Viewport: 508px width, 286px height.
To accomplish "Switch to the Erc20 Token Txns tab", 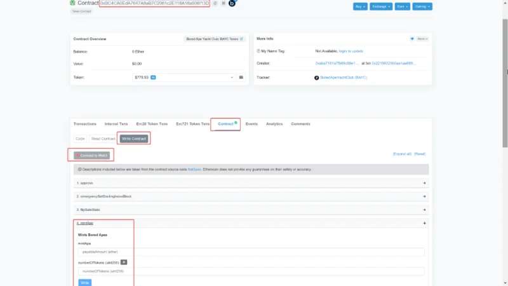I will [152, 124].
